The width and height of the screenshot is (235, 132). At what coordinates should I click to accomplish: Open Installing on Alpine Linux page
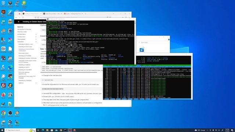(x=26, y=44)
